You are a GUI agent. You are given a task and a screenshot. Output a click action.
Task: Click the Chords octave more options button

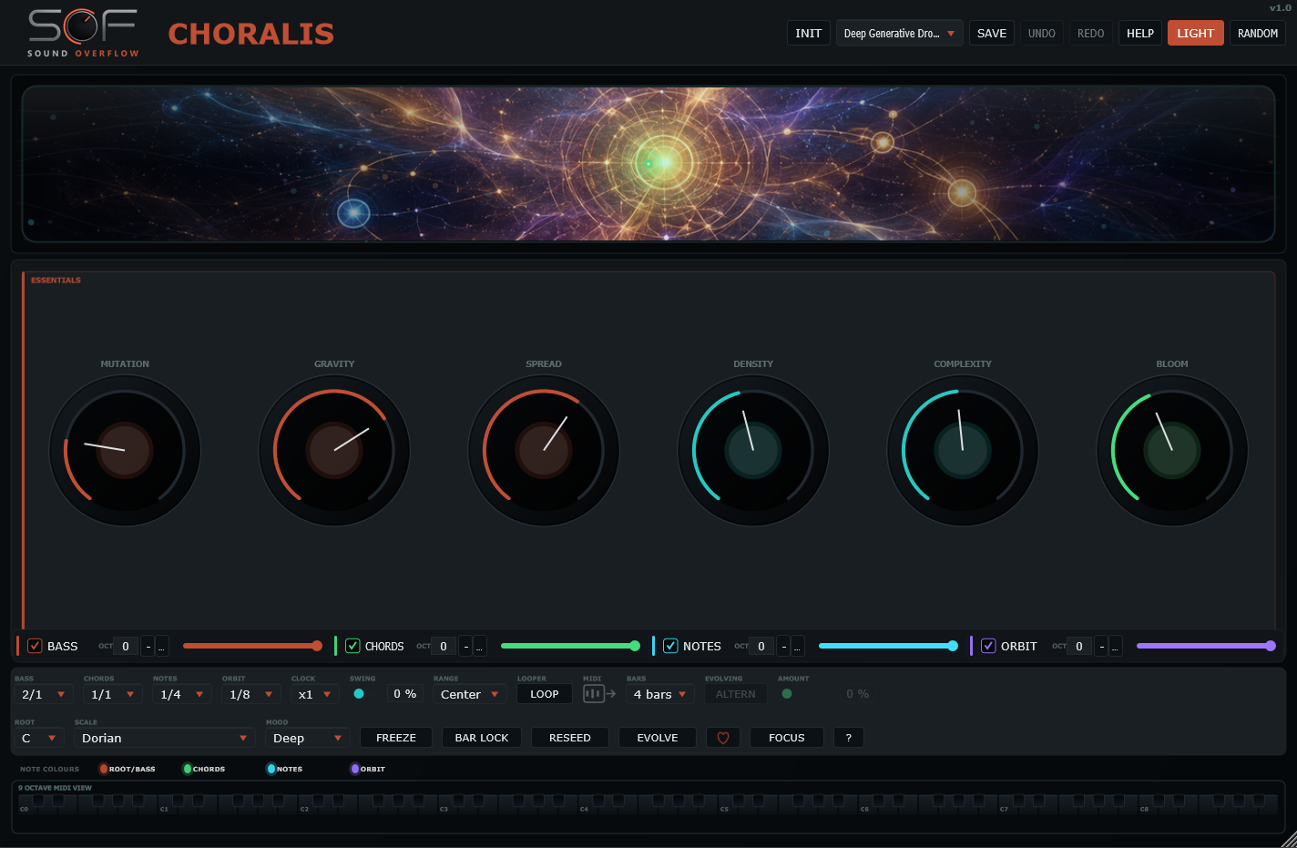coord(480,647)
